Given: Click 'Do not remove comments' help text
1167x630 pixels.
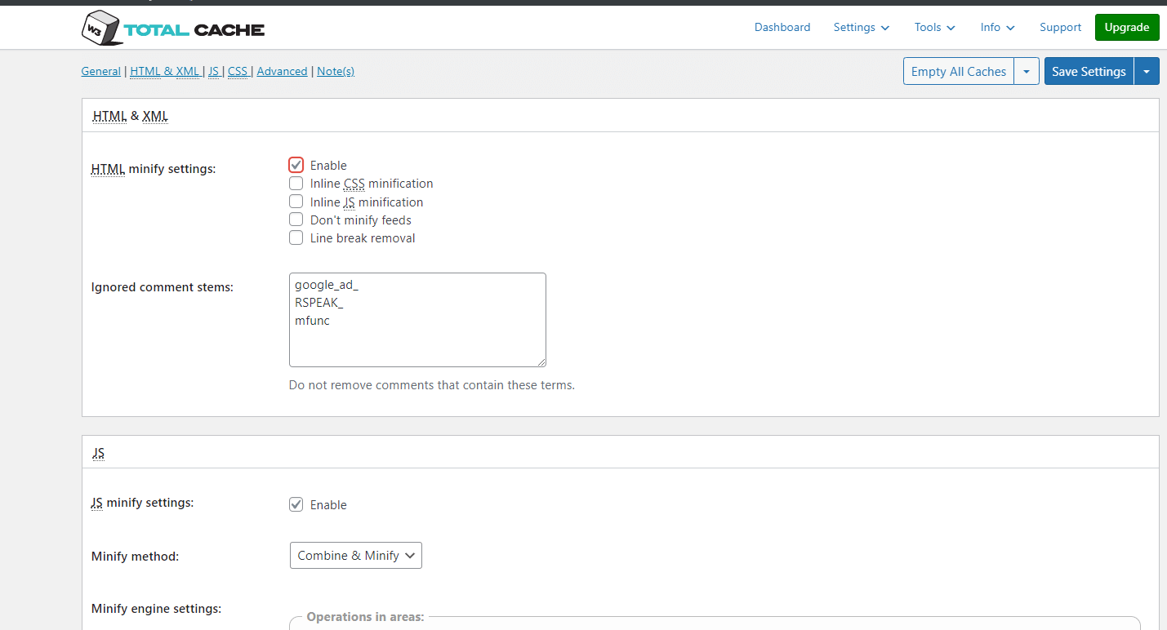Looking at the screenshot, I should click(x=432, y=385).
